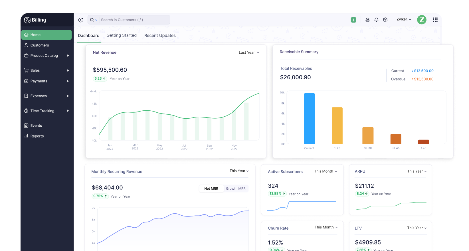Click the users icon in top bar
This screenshot has height=251, width=469.
tap(367, 20)
